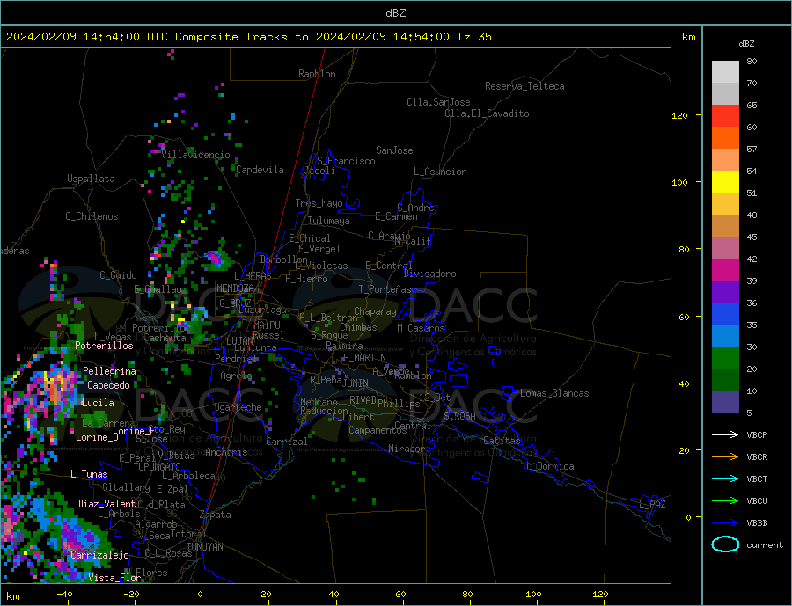
Task: Click the L_Tunas white label
Action: tap(89, 474)
